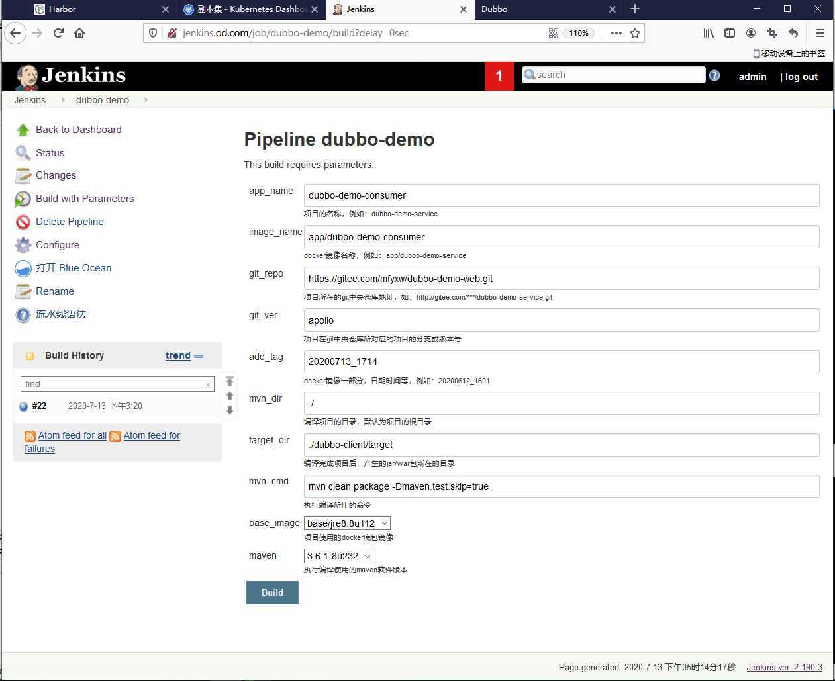
Task: Click the browser address bar URL
Action: point(296,33)
